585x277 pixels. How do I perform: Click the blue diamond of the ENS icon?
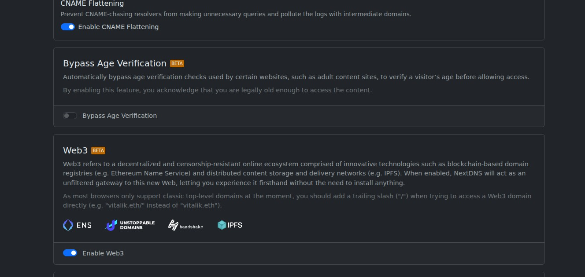point(67,225)
